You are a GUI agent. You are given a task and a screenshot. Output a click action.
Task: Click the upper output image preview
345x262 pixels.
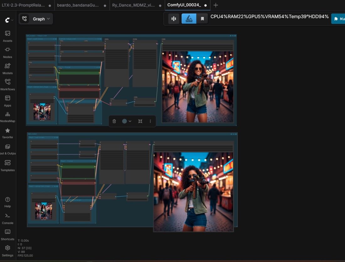(x=198, y=87)
